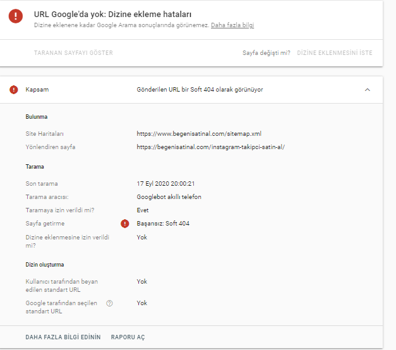Open help tooltip for Google tarafından seçilen URL
The width and height of the screenshot is (396, 350).
(x=109, y=303)
